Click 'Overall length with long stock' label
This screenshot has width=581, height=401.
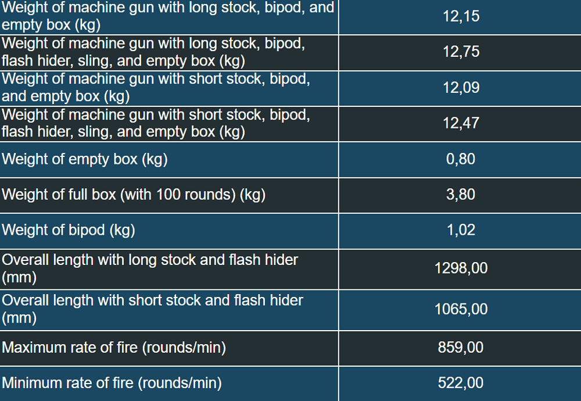150,268
